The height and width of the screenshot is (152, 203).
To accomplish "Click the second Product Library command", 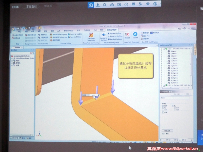I will click(43, 37).
